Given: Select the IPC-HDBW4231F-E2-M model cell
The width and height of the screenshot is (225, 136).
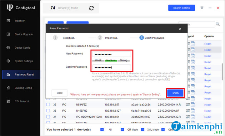Looking at the screenshot, I should pos(89,117).
